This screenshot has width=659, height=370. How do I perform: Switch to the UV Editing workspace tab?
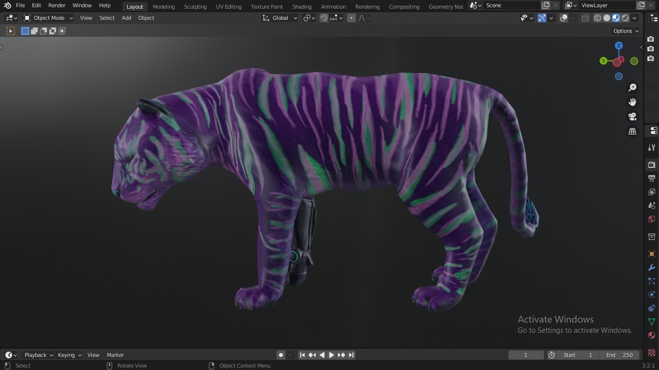coord(229,7)
